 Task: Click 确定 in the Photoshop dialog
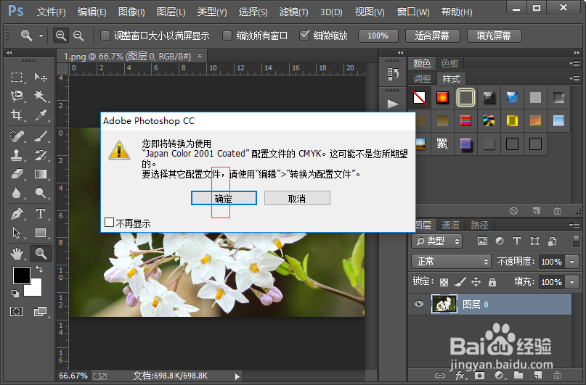(224, 198)
